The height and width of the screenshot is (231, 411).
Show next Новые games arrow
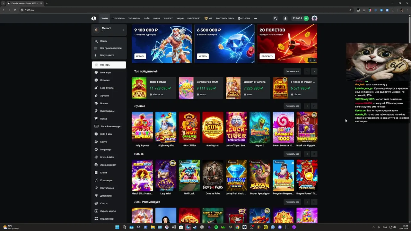[314, 154]
